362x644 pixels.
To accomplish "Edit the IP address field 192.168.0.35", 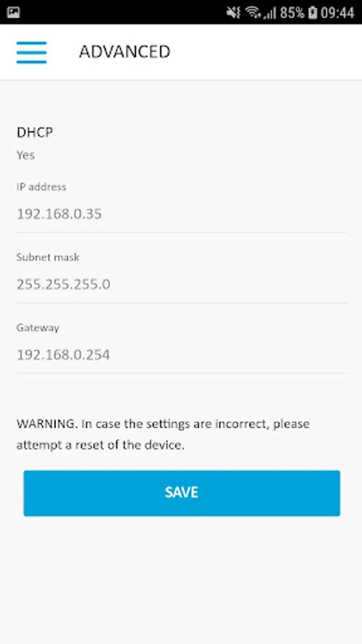I will point(181,214).
